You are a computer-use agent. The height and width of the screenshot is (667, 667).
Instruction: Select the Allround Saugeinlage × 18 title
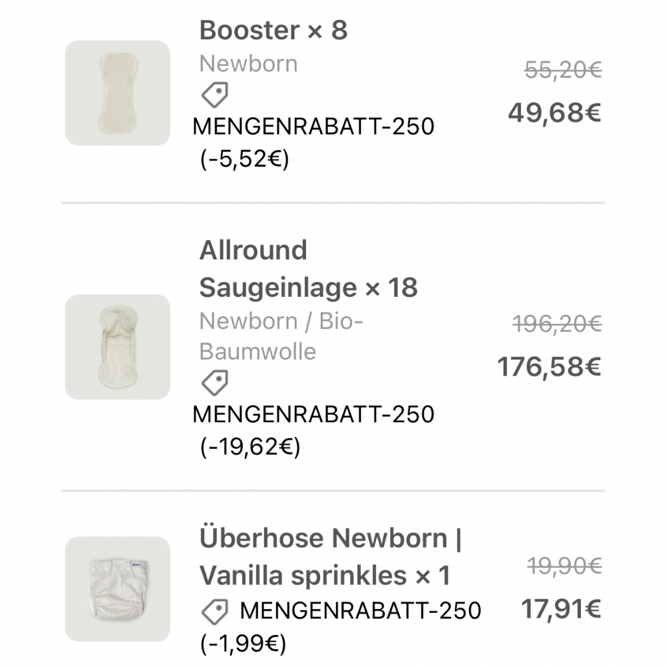click(x=308, y=269)
